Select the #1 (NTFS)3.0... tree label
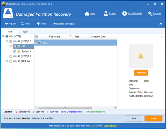The height and width of the screenshot is (129, 166). (x=25, y=41)
